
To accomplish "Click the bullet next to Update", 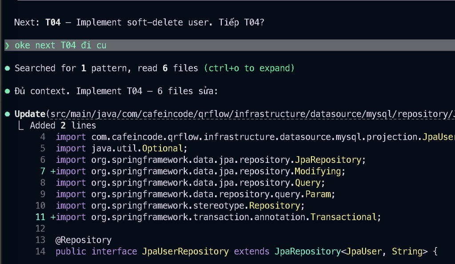I will 7,114.
